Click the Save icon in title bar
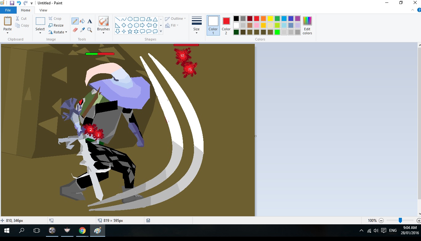This screenshot has height=241, width=421. pos(12,3)
